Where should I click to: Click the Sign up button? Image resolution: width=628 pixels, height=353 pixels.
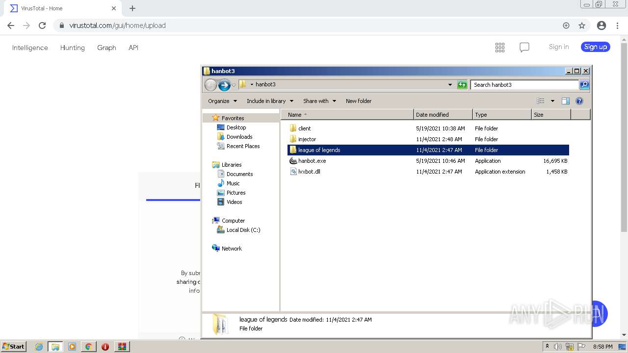tap(596, 47)
